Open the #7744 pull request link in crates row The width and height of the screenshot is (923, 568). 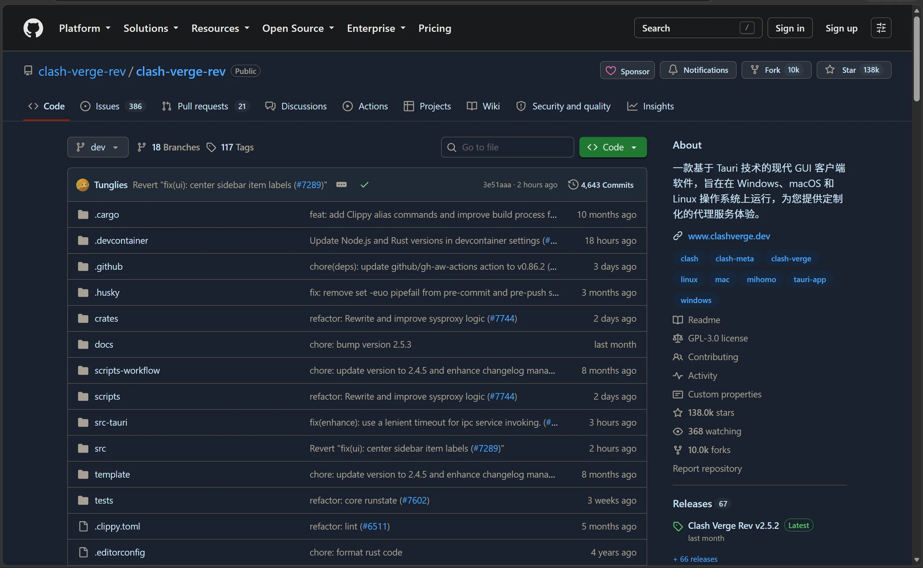point(502,318)
